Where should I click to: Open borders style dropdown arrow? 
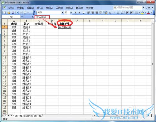point(139,13)
